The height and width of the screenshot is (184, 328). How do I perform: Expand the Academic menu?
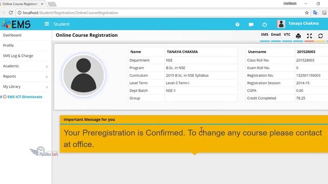click(26, 66)
